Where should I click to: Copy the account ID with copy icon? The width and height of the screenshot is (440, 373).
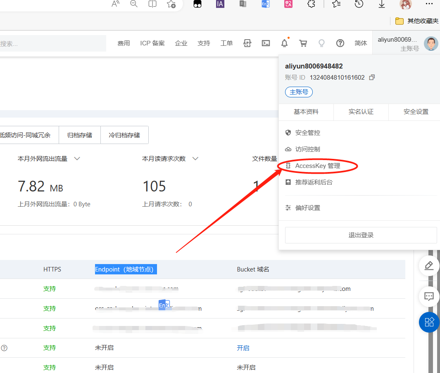372,78
